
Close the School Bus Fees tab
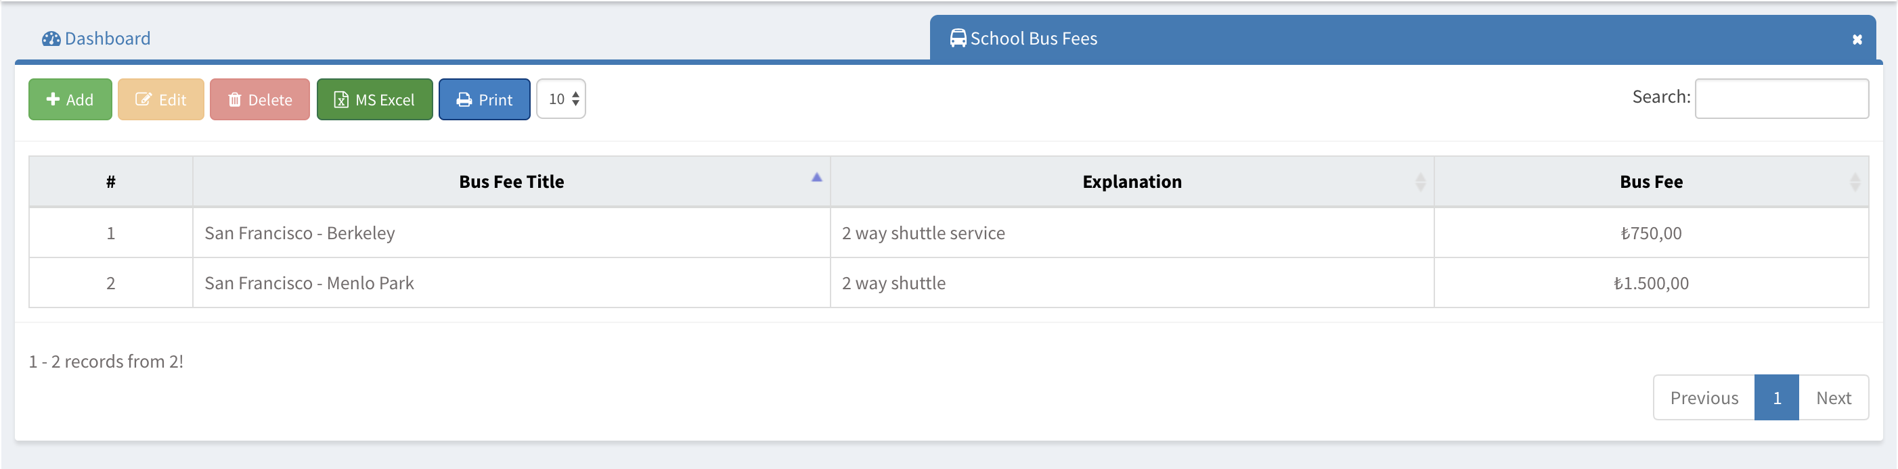click(1857, 40)
